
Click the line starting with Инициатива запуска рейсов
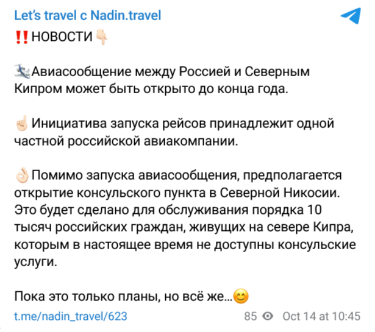pyautogui.click(x=183, y=124)
